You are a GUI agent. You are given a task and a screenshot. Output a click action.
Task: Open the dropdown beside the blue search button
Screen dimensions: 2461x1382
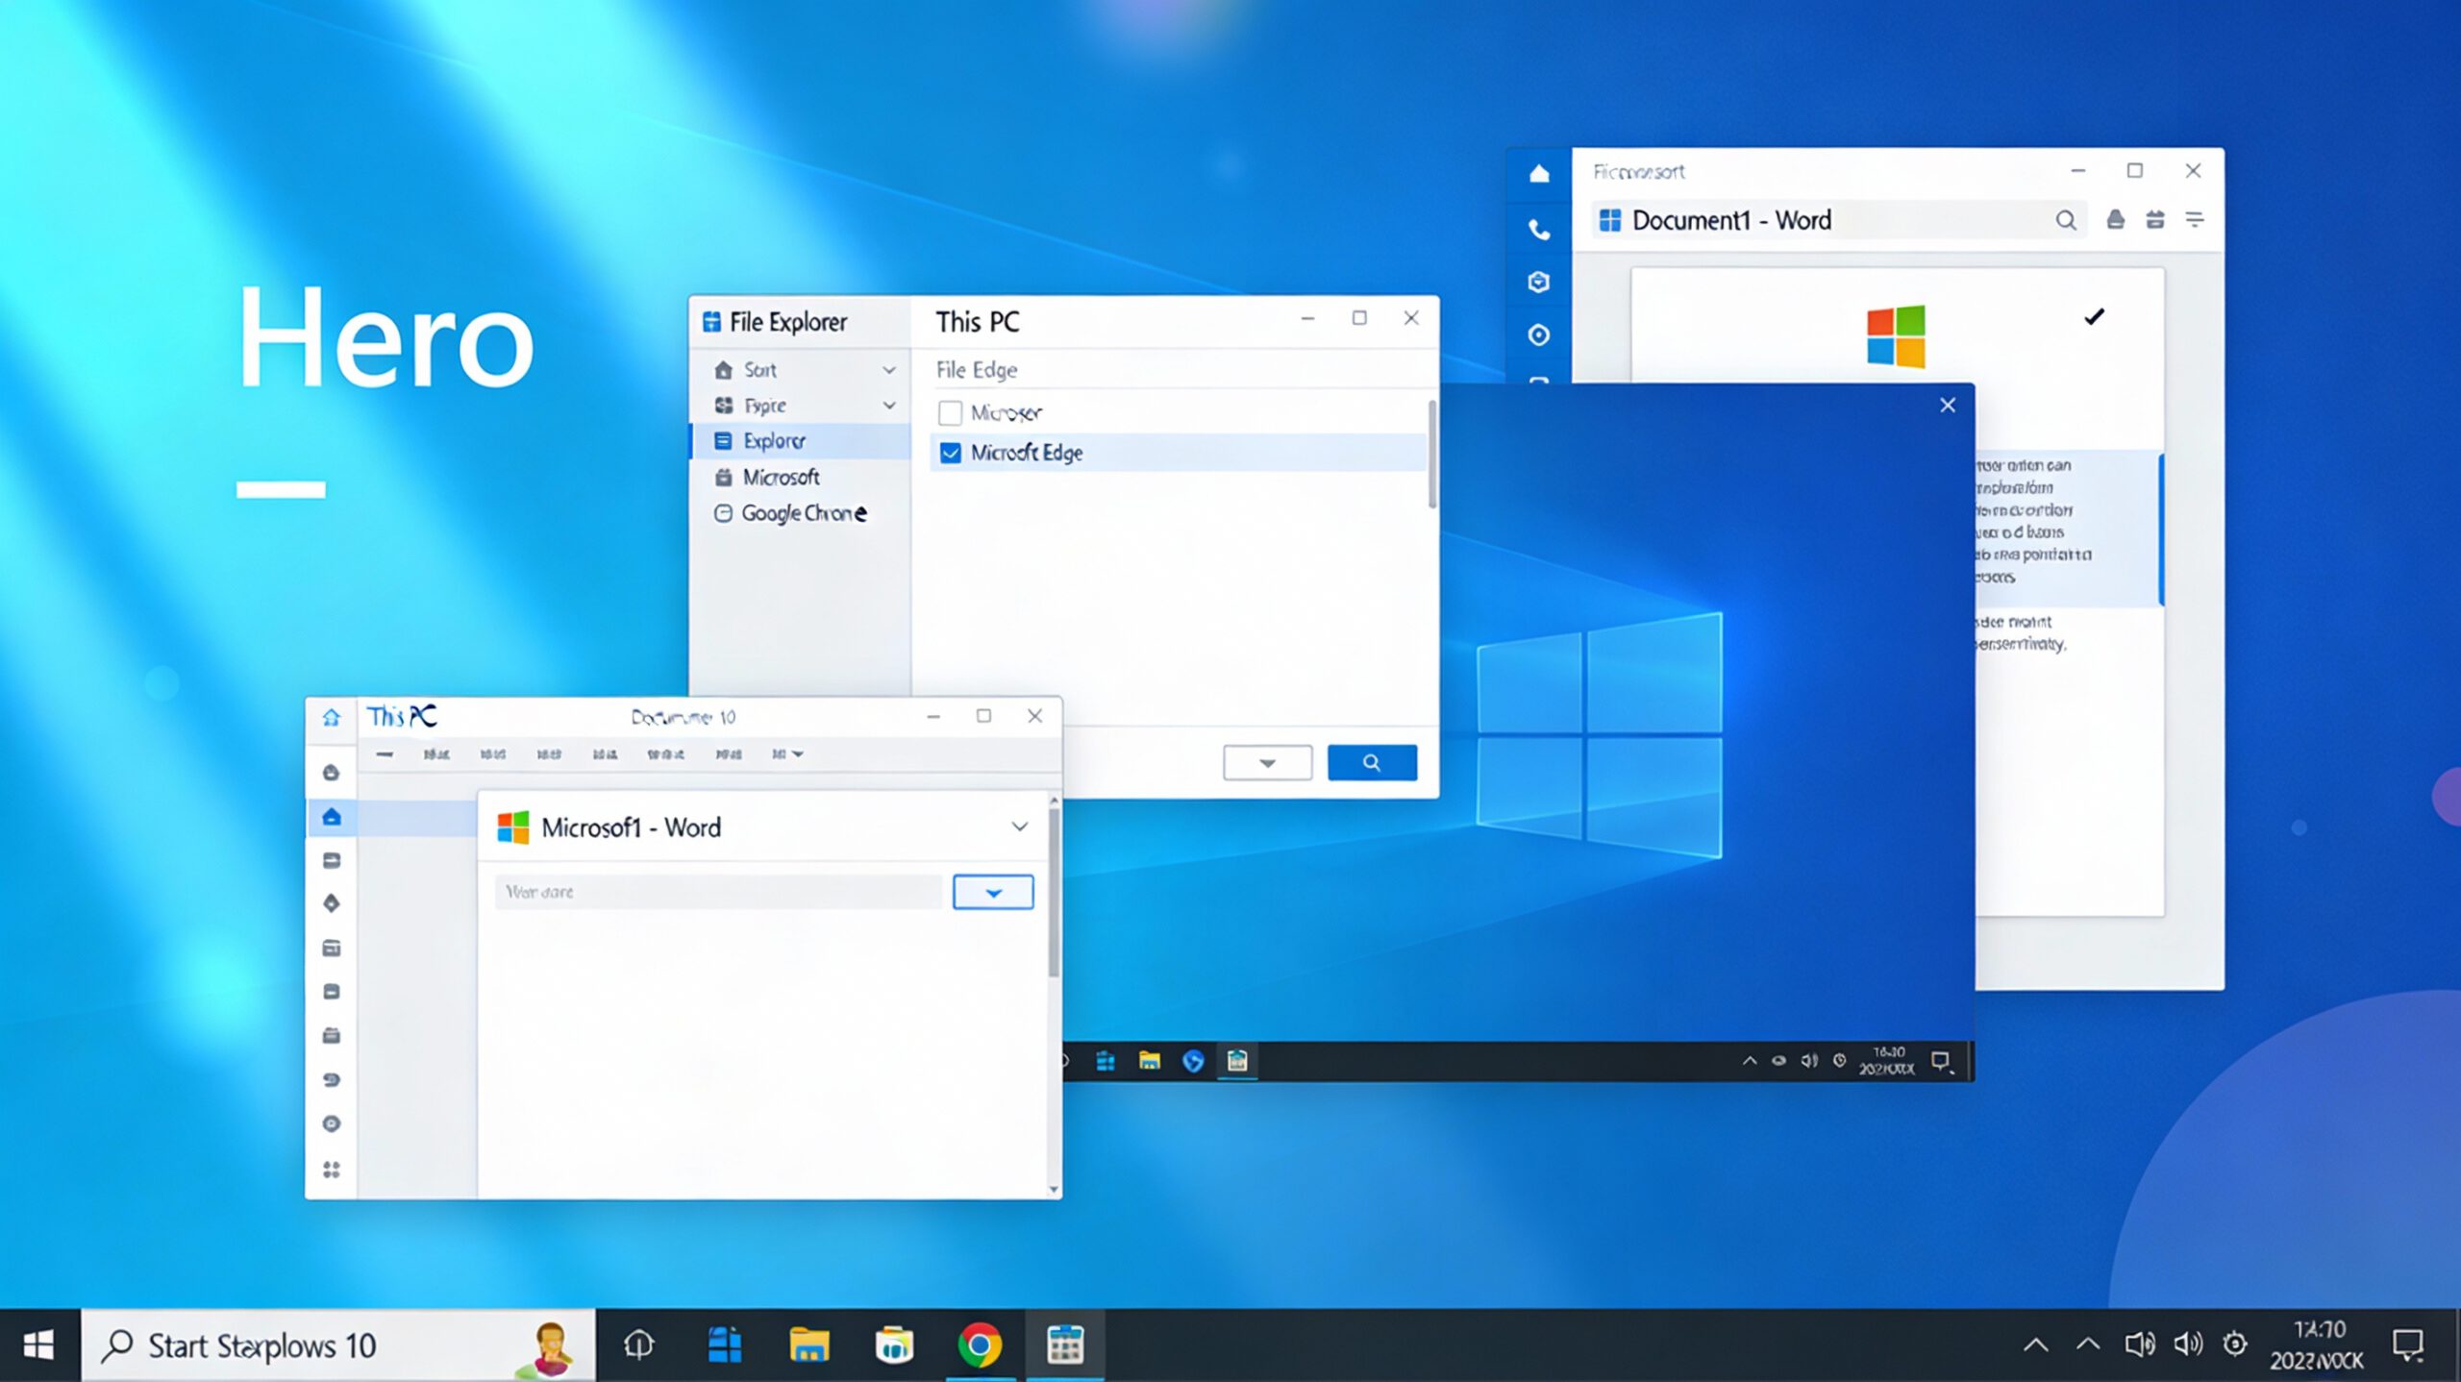(1267, 763)
